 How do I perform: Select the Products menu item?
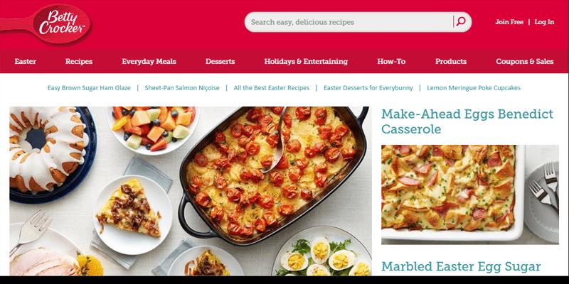pyautogui.click(x=451, y=62)
